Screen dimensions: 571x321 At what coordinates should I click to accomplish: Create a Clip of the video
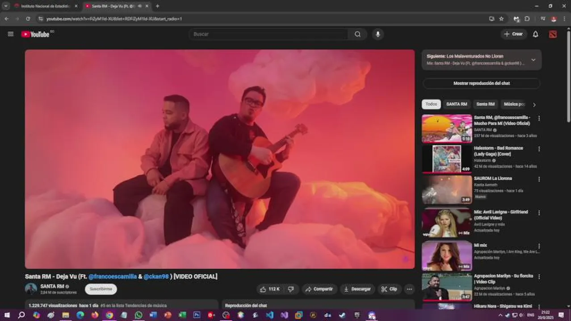pyautogui.click(x=389, y=289)
